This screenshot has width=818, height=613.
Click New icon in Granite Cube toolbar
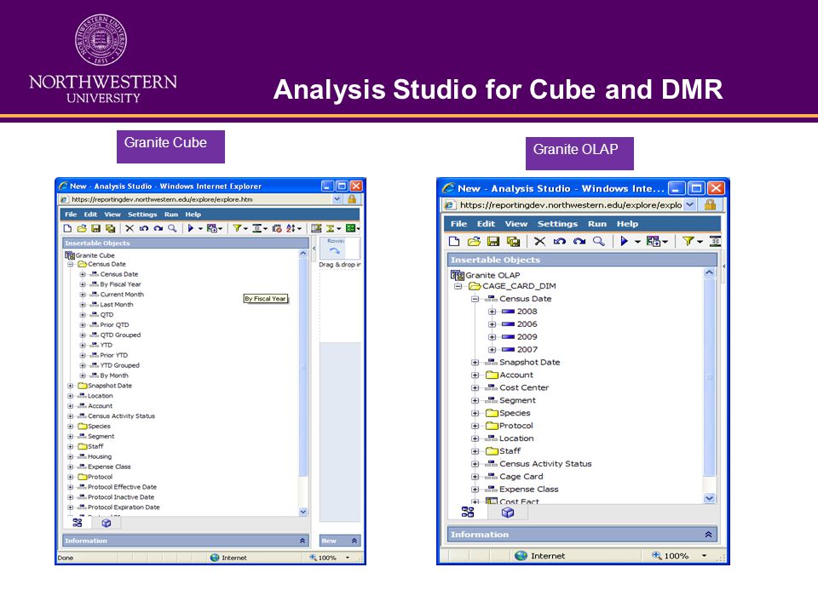(x=67, y=228)
